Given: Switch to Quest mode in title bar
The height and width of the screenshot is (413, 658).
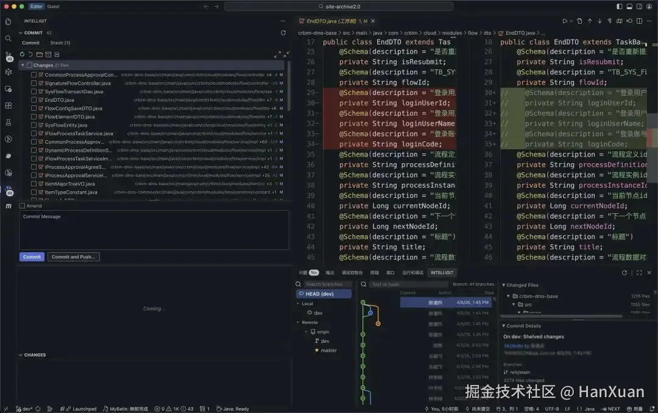Looking at the screenshot, I should (53, 6).
